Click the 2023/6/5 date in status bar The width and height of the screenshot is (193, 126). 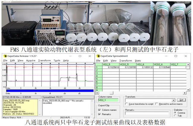click(65, 117)
